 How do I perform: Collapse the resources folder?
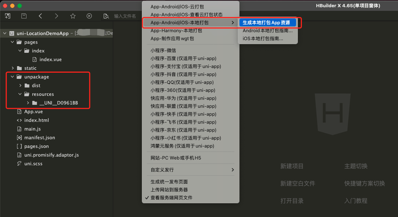coord(20,94)
